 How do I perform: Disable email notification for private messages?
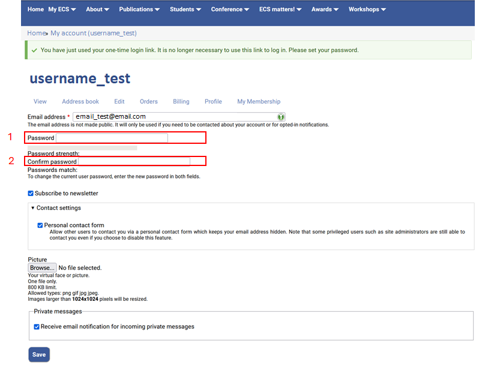[37, 327]
